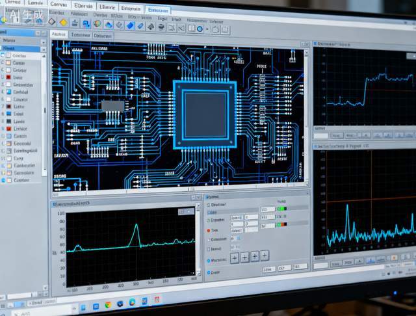This screenshot has height=316, width=416.
Task: Select the red radio option in control panel
Action: (208, 231)
